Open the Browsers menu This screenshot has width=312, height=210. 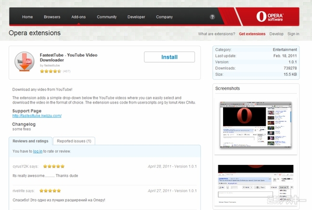click(52, 17)
